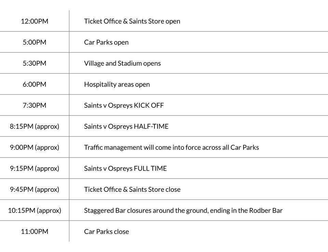The width and height of the screenshot is (328, 252).
Task: Click 'Hospitality areas open' description
Action: tap(117, 84)
